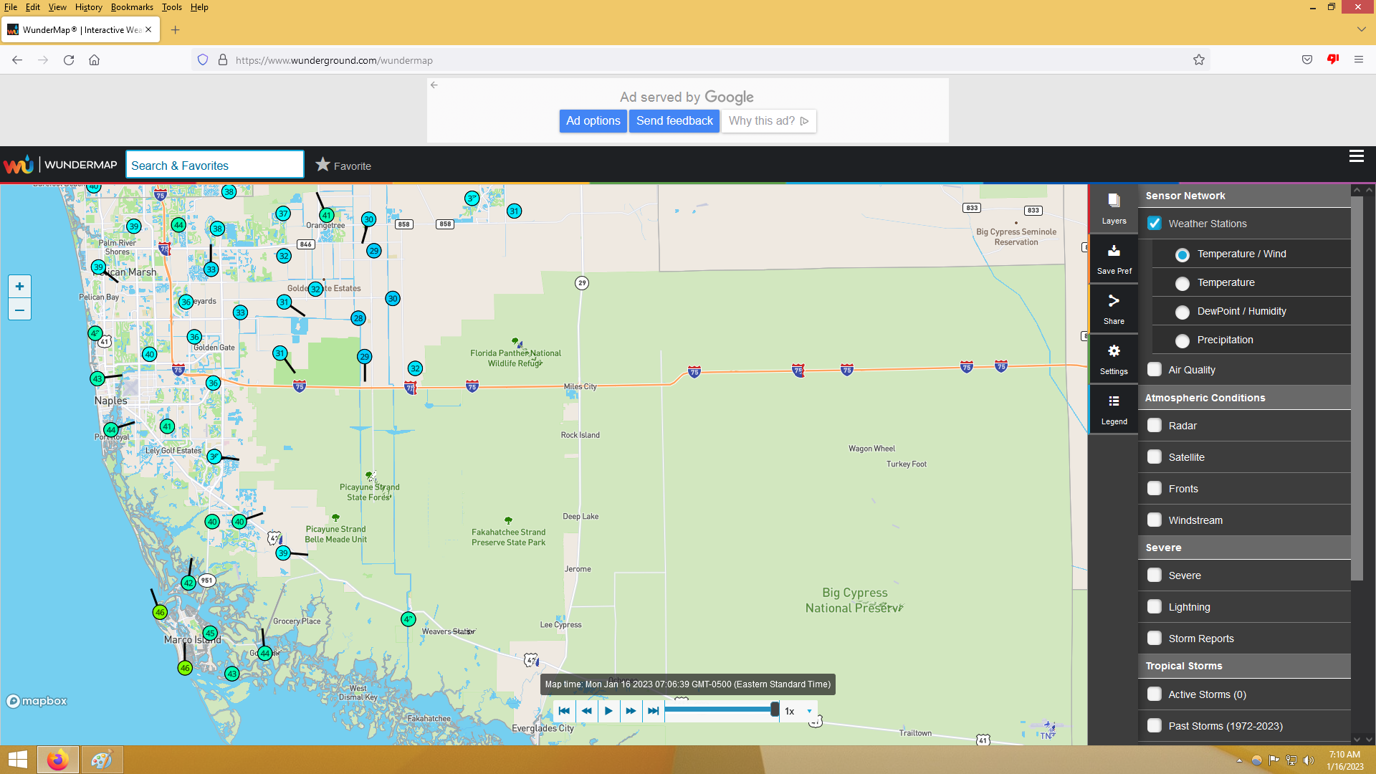
Task: Enable the Radar layer
Action: pyautogui.click(x=1155, y=426)
